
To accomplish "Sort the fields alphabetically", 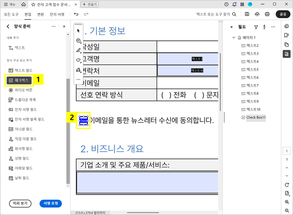I will point(264,27).
